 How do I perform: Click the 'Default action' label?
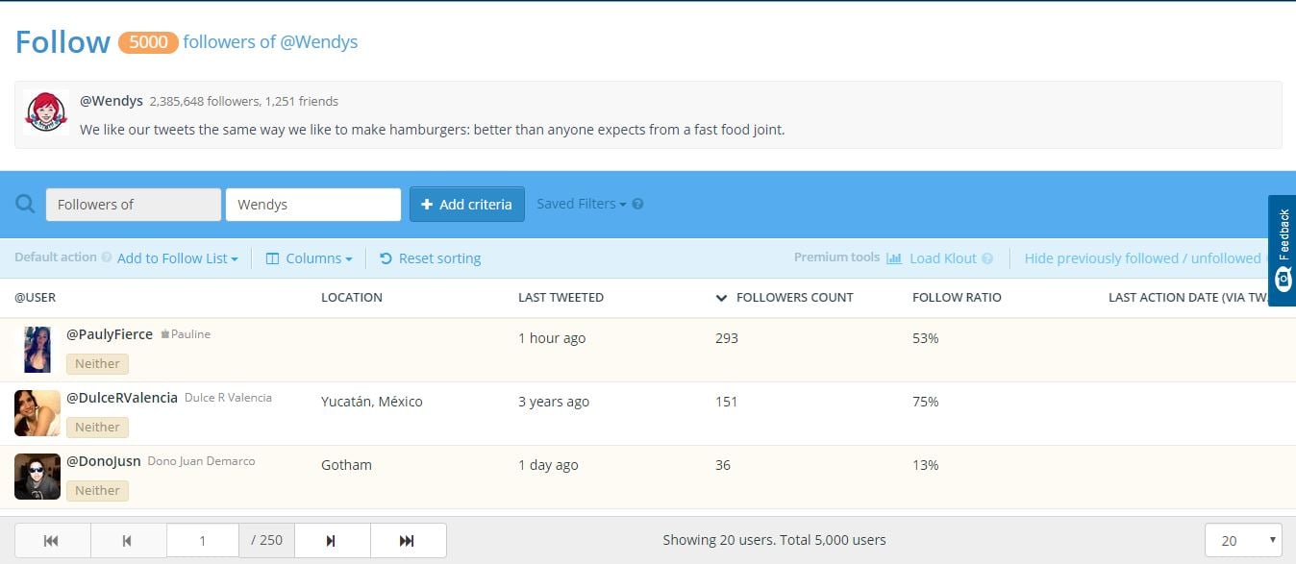point(56,257)
